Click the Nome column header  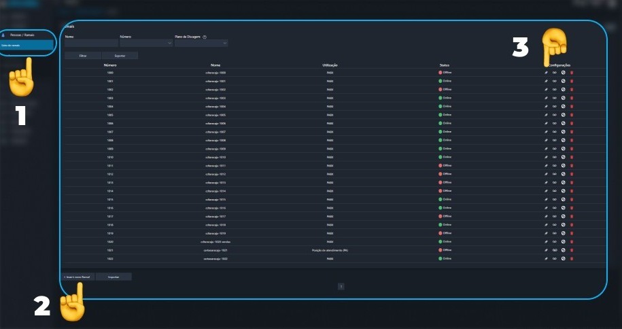(x=215, y=65)
